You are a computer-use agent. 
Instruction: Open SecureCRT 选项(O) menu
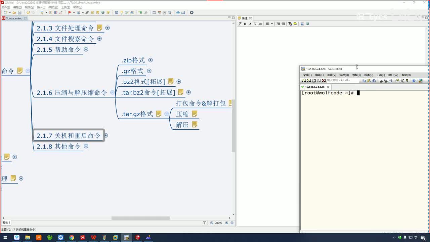[x=344, y=75]
